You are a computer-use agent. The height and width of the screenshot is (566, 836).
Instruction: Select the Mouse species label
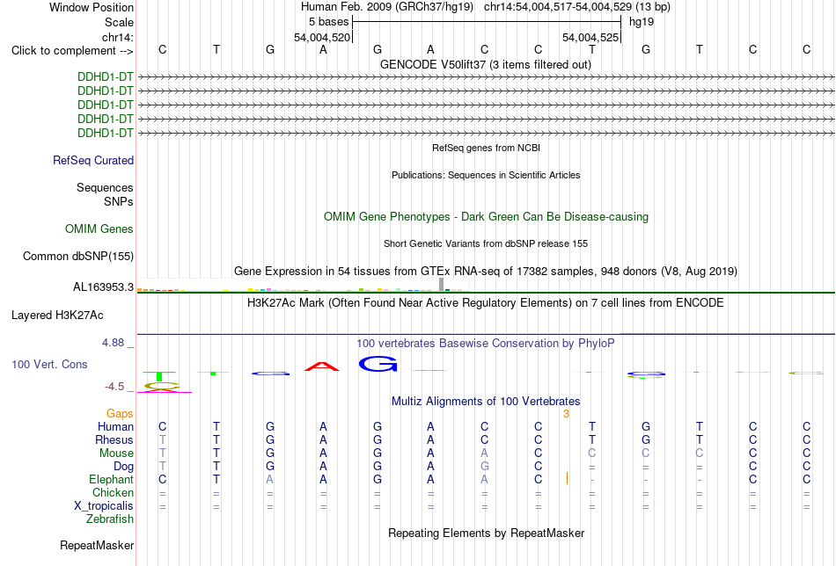116,454
